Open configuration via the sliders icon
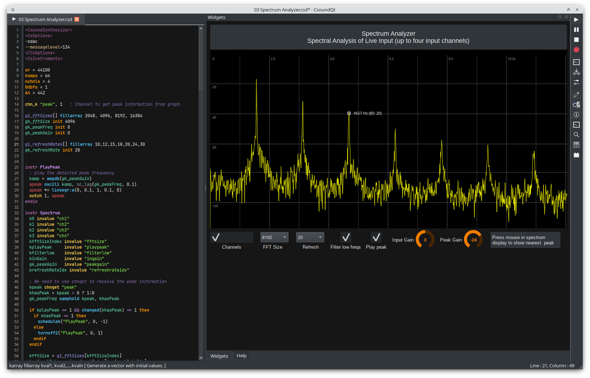Screen dimensions: 590x378 click(x=576, y=82)
